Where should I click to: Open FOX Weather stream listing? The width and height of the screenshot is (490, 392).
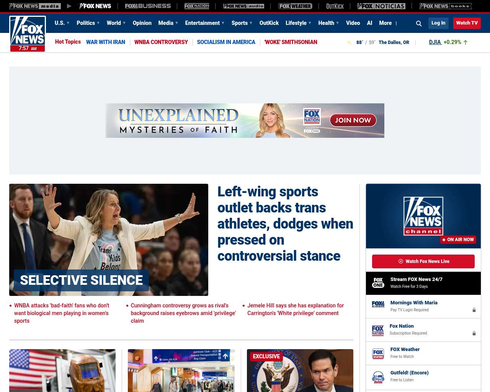pyautogui.click(x=423, y=353)
